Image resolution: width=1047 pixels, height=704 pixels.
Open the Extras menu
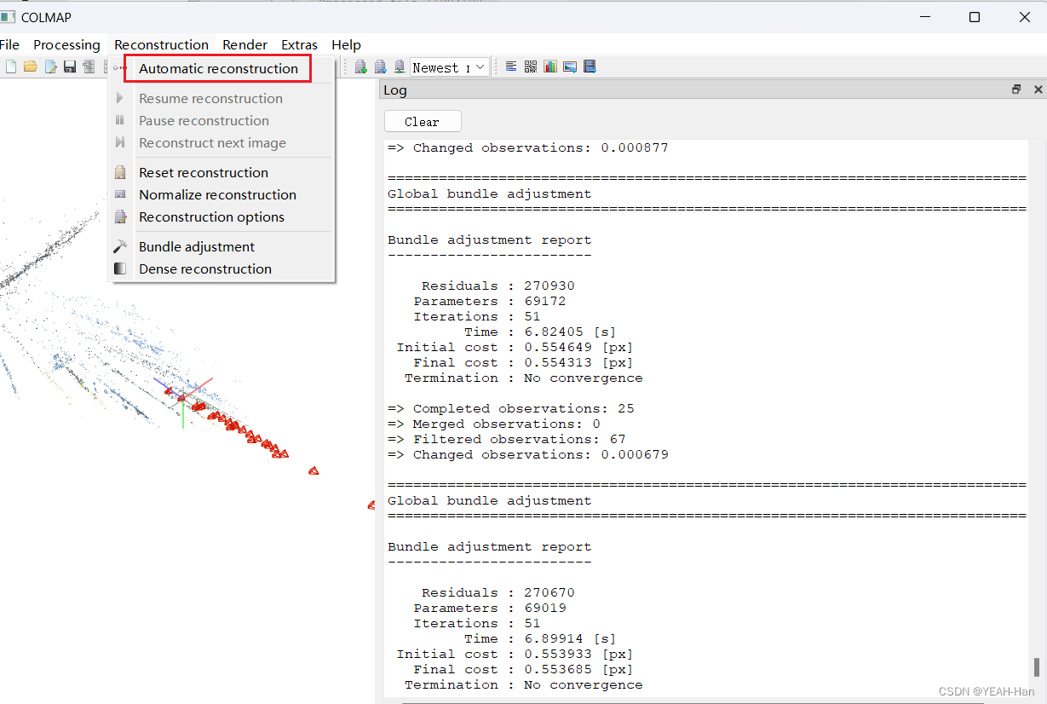[300, 45]
